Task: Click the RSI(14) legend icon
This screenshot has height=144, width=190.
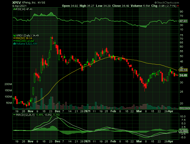Action: (15, 9)
